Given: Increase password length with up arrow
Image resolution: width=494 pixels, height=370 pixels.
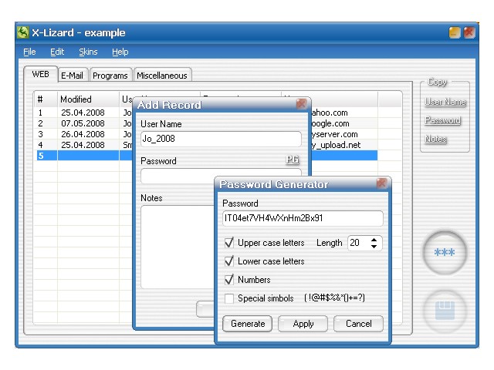Looking at the screenshot, I should point(374,240).
